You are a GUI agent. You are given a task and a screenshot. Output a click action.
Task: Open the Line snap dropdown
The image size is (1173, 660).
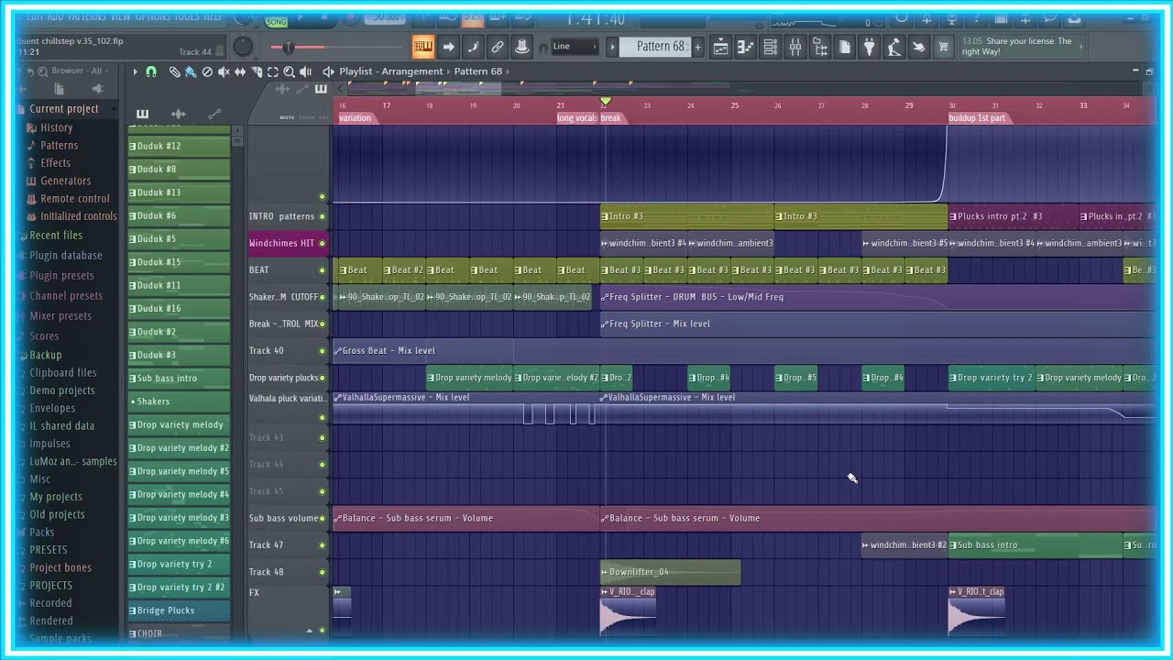tap(575, 47)
